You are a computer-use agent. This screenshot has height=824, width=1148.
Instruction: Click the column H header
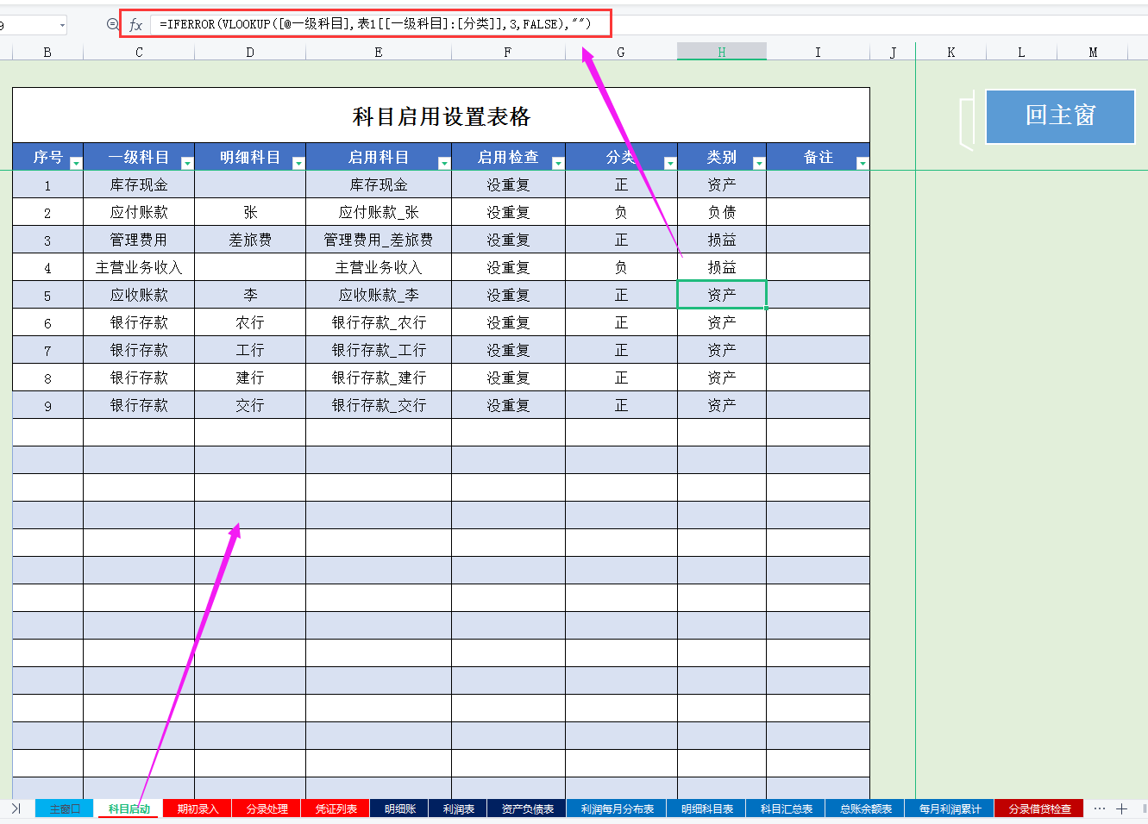point(722,51)
